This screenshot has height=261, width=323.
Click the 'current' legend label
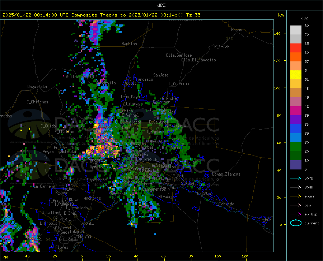click(x=312, y=223)
